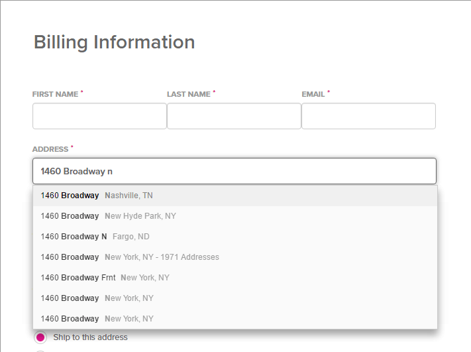Image resolution: width=471 pixels, height=352 pixels.
Task: Click the typed text '1460 Broadway n'
Action: 77,171
